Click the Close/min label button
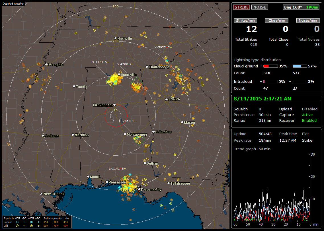 [277, 20]
